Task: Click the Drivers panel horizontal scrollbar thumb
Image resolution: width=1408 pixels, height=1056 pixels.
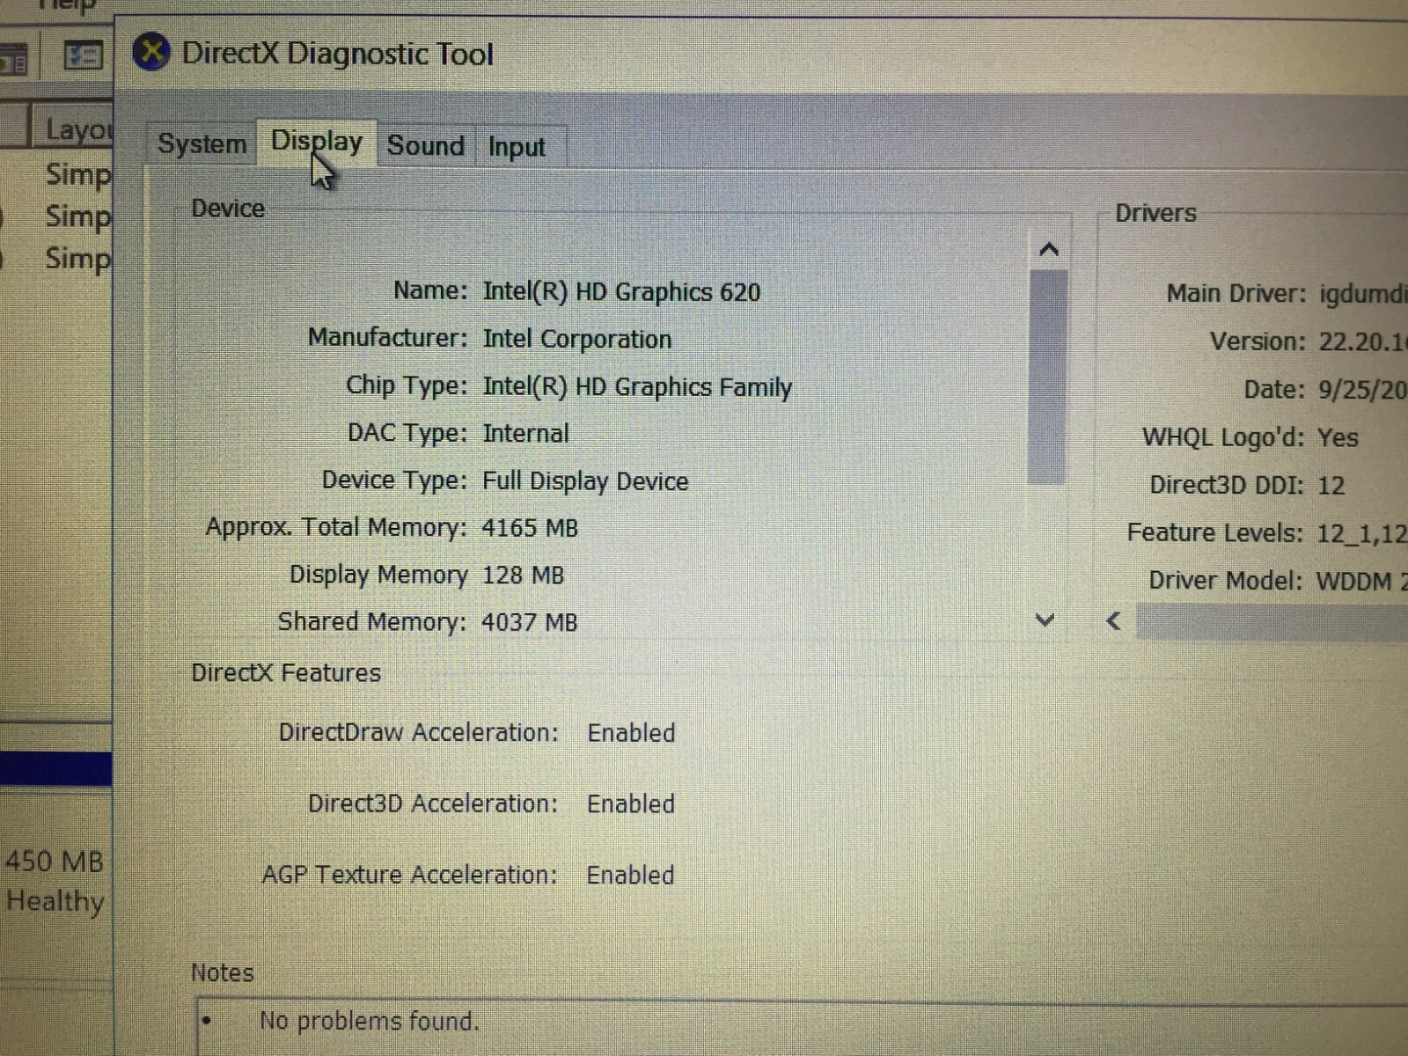Action: [x=1272, y=622]
